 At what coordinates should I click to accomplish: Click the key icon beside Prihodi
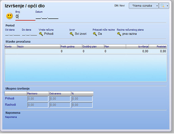tap(41, 34)
